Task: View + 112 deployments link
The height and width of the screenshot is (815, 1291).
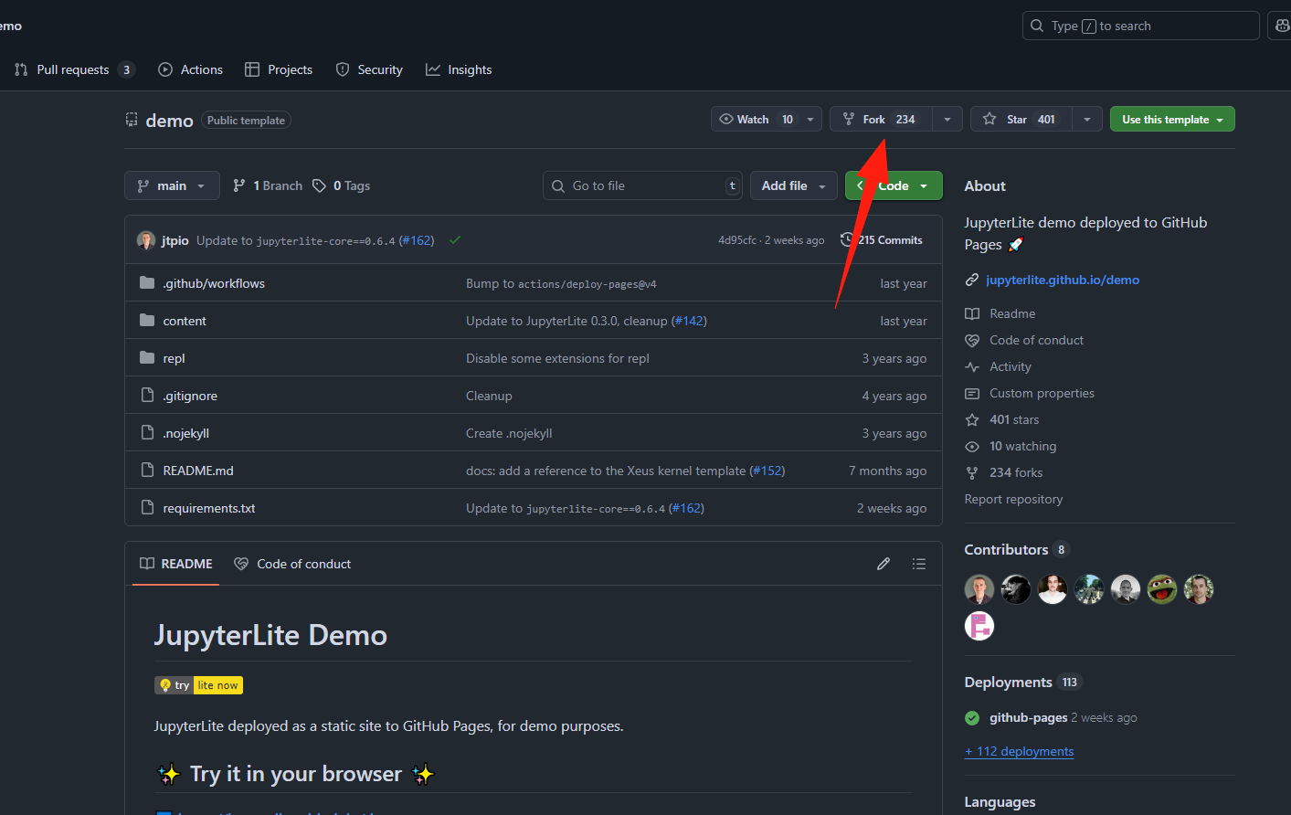Action: coord(1019,751)
